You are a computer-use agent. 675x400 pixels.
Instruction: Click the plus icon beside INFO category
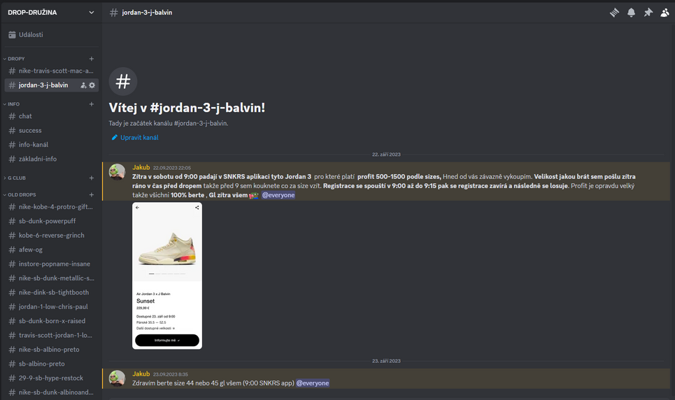point(92,104)
